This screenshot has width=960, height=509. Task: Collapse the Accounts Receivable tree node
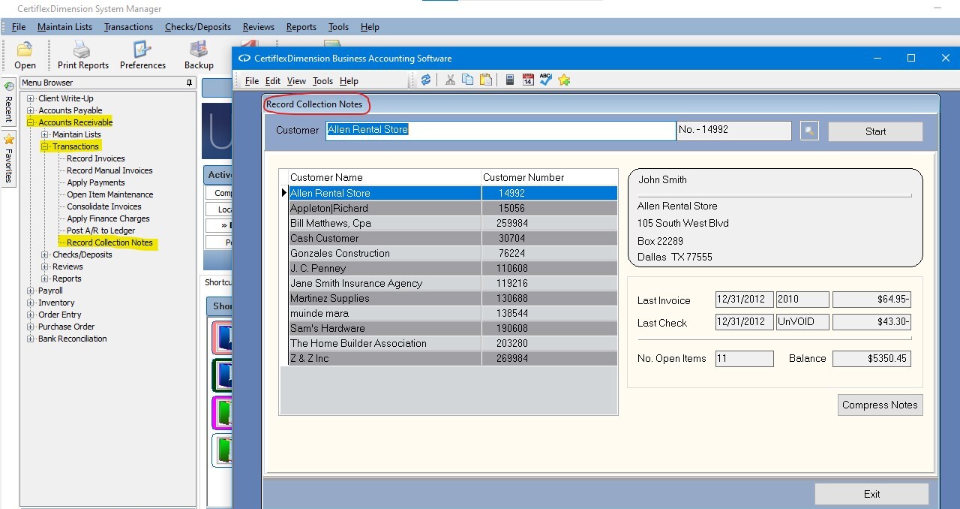pos(31,122)
